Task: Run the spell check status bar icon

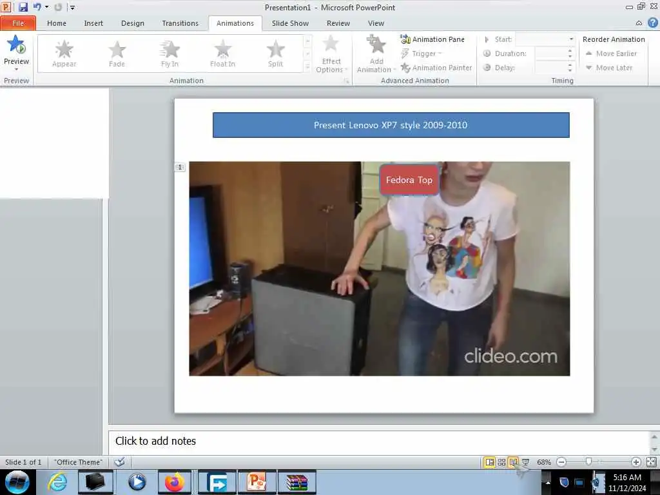Action: pos(119,461)
